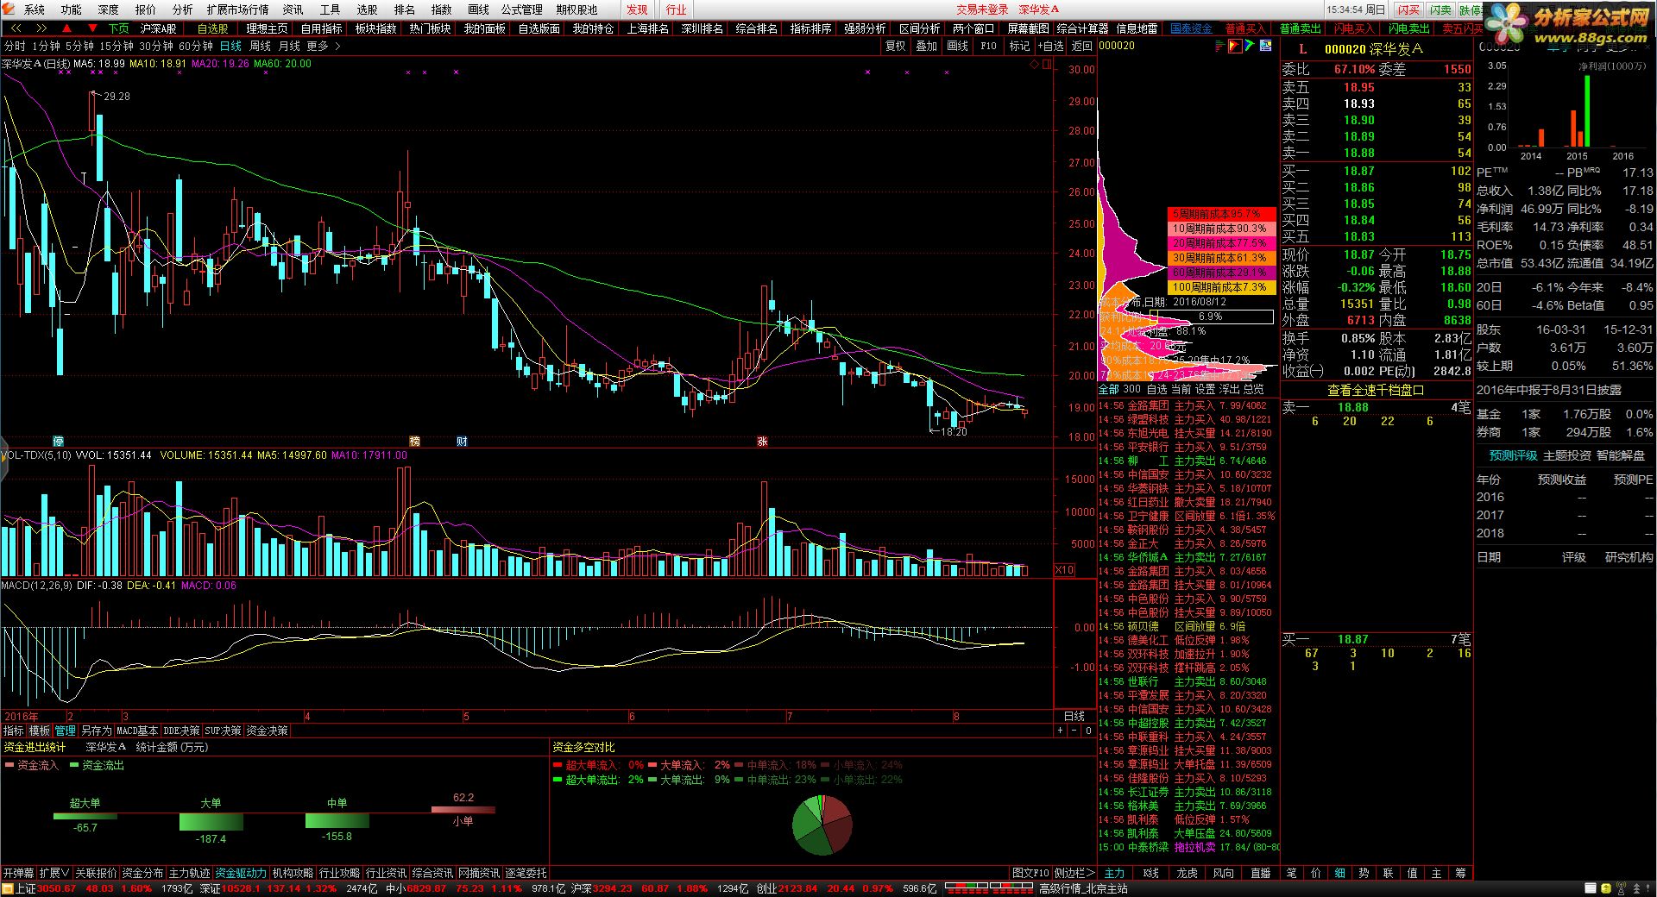This screenshot has width=1657, height=897.
Task: Select the 周线 weekly period
Action: 260,46
